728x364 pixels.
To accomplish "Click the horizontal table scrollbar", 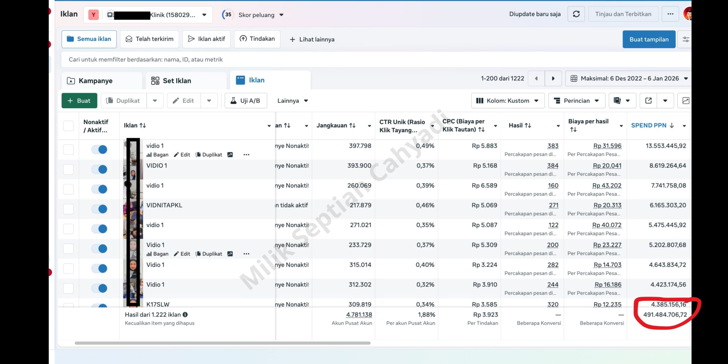I will [222, 343].
